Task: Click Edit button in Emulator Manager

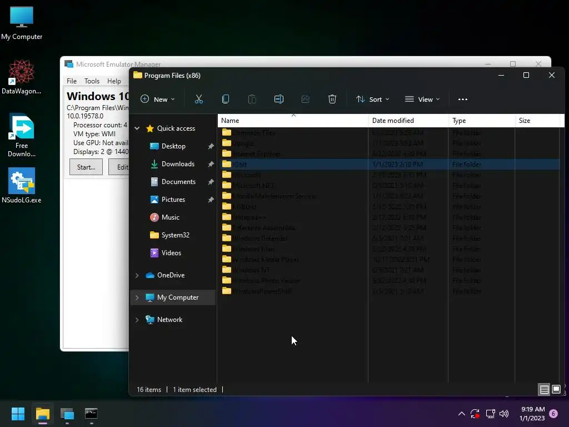Action: click(x=119, y=167)
